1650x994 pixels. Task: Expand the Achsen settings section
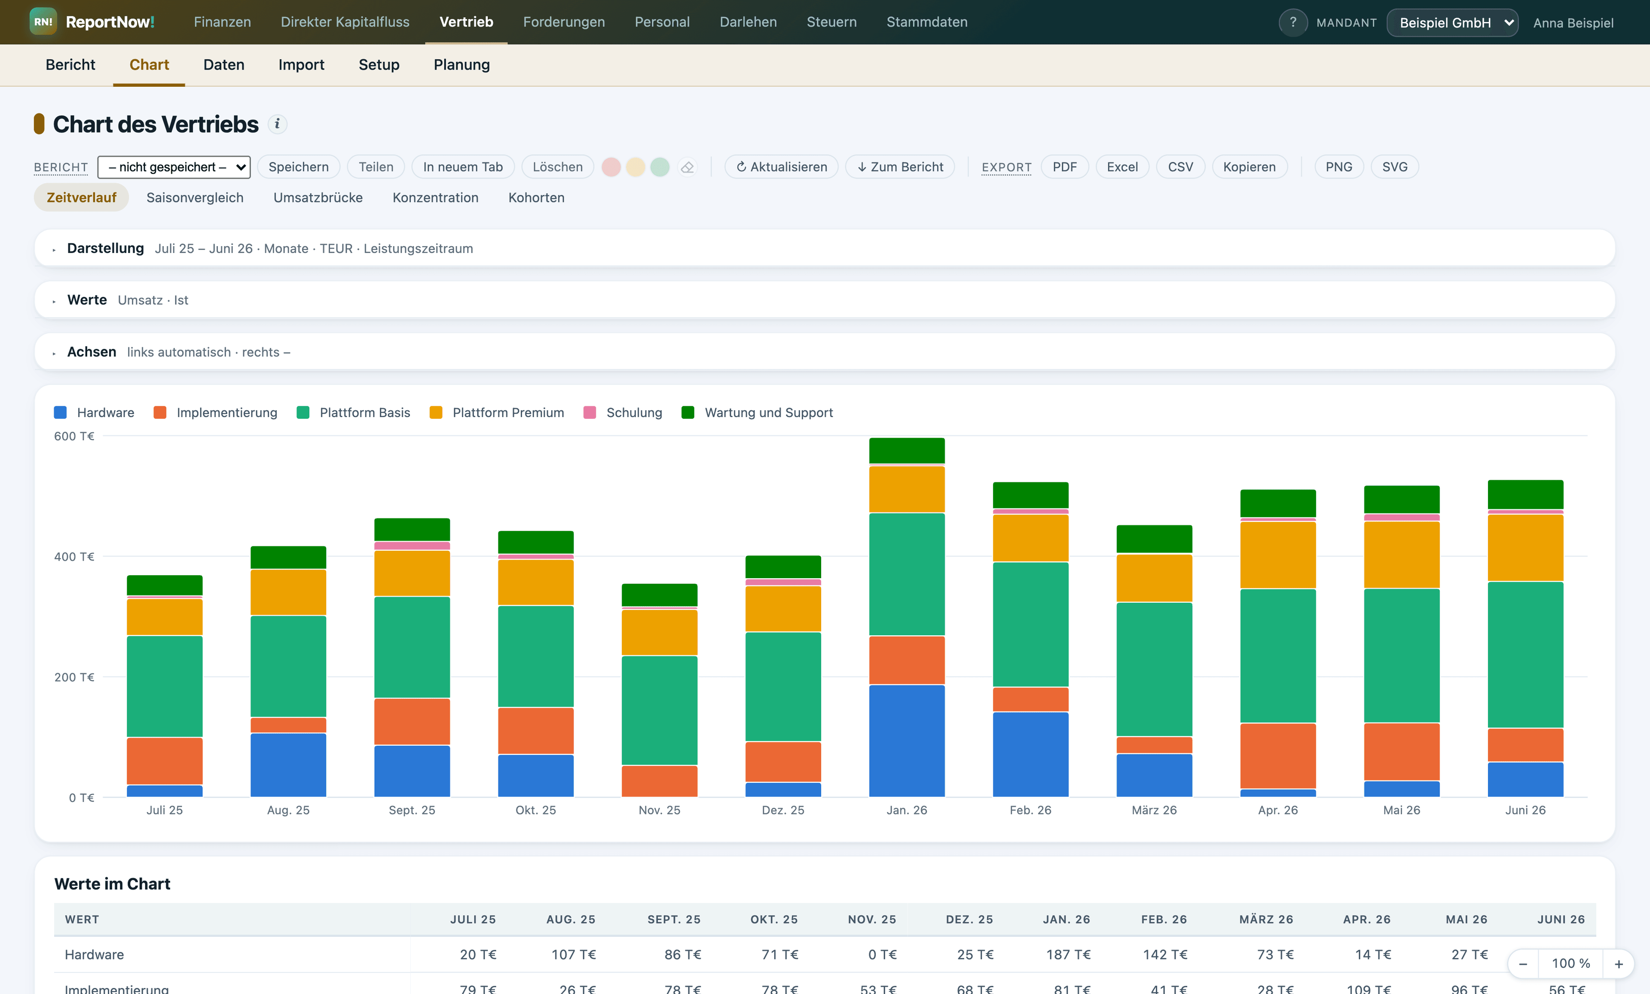pos(825,352)
